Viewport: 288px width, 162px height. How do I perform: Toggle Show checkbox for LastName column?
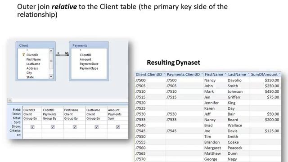(x=96, y=127)
